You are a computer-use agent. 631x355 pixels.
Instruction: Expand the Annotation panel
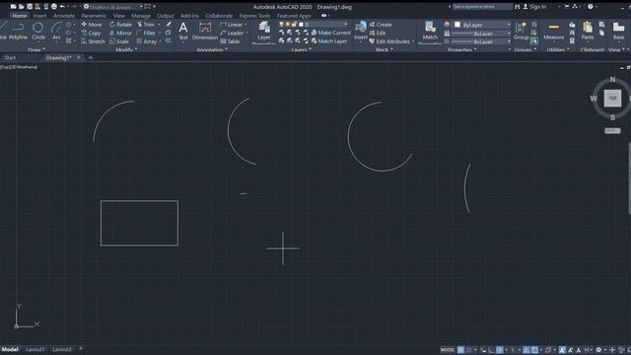[212, 49]
